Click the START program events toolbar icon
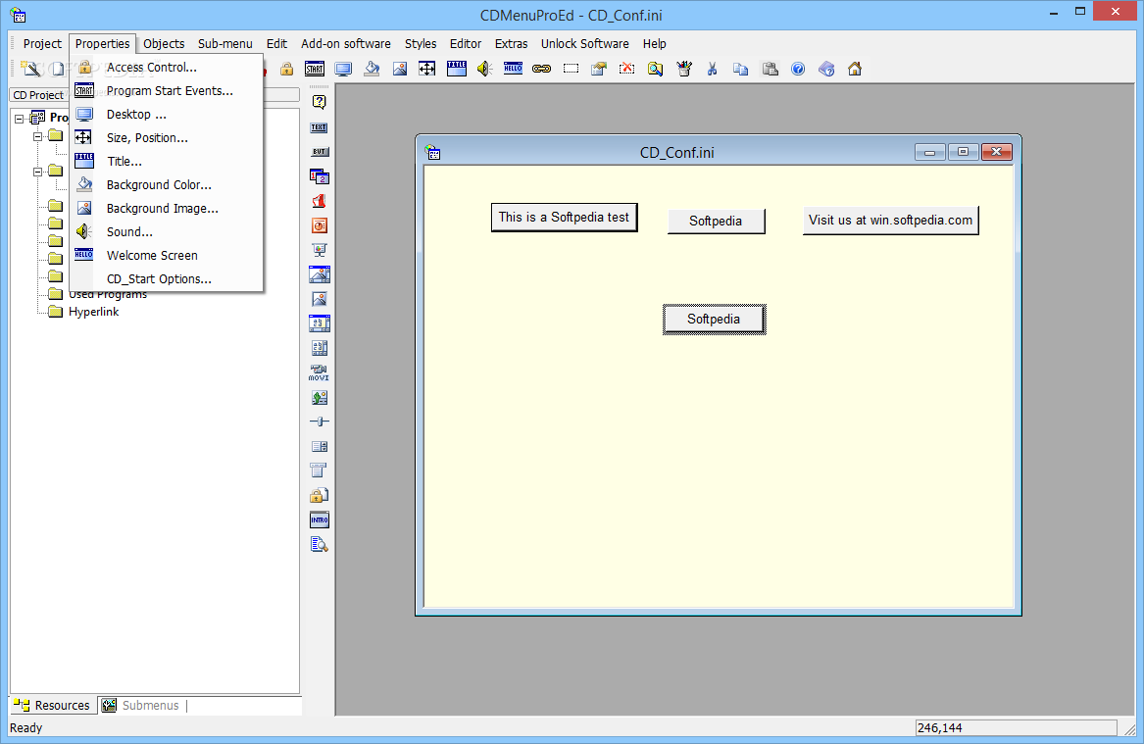 pos(315,69)
